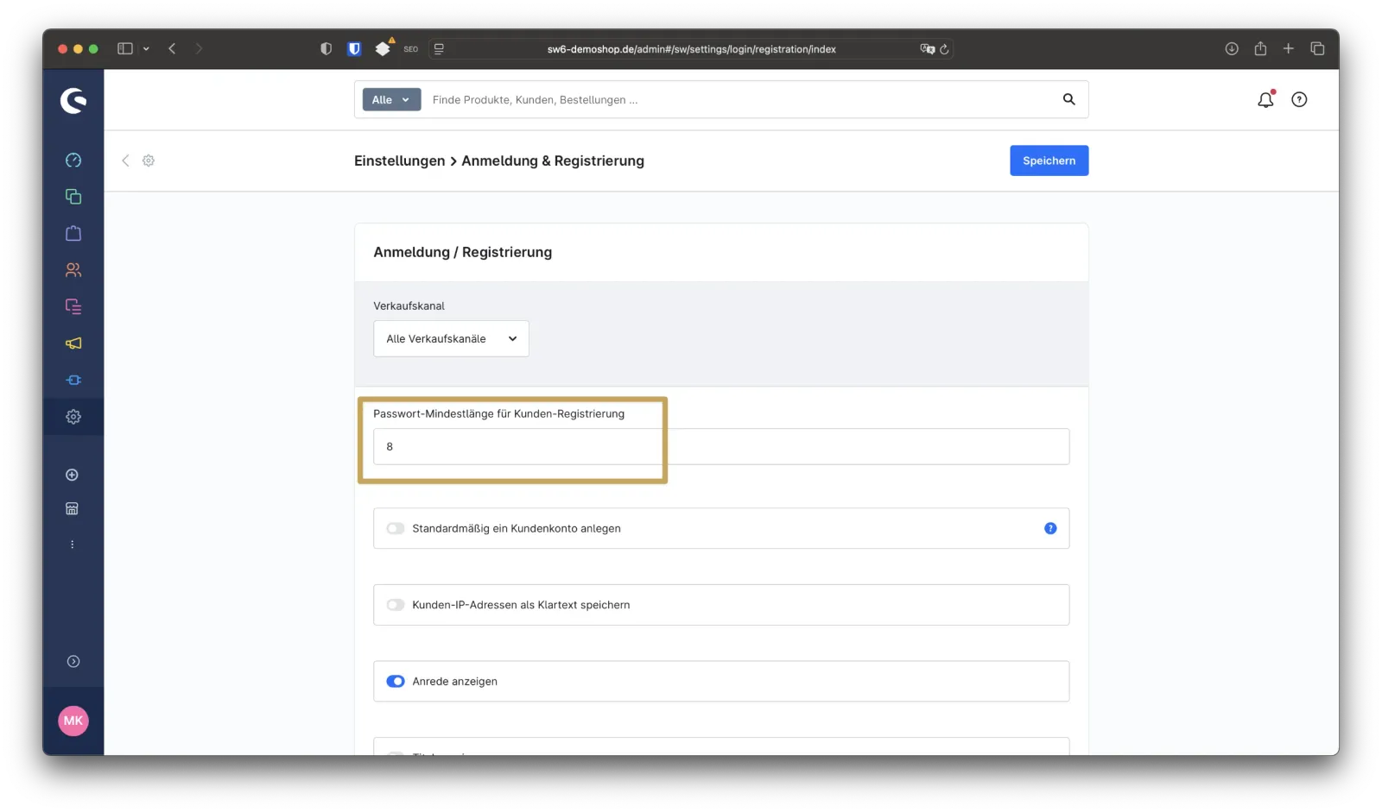Open the three-dot more menu in sidebar
1382x812 pixels.
point(73,544)
